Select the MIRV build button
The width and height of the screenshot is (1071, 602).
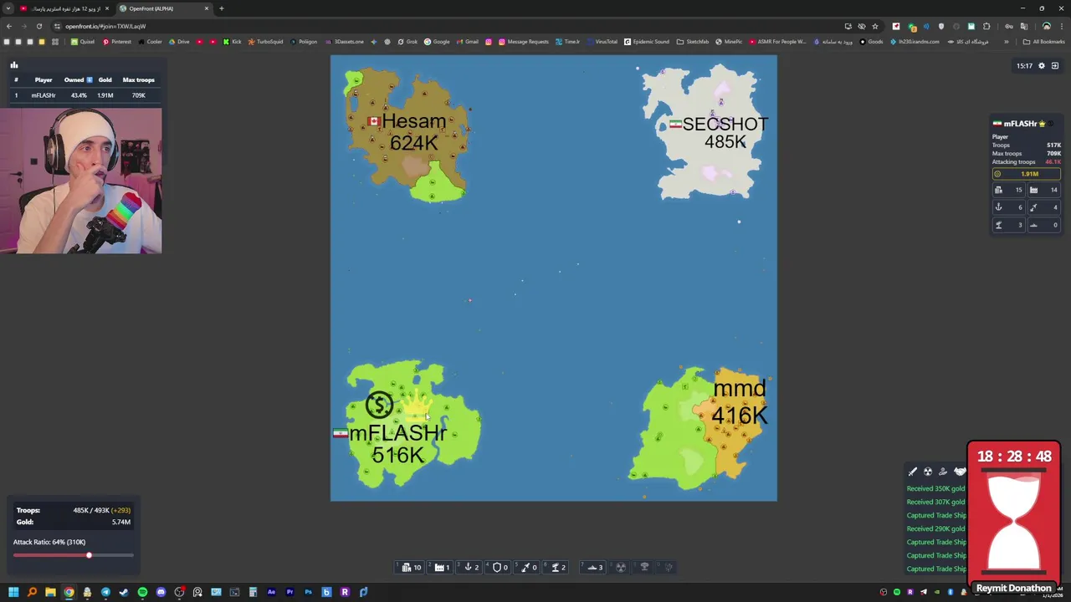coord(668,568)
